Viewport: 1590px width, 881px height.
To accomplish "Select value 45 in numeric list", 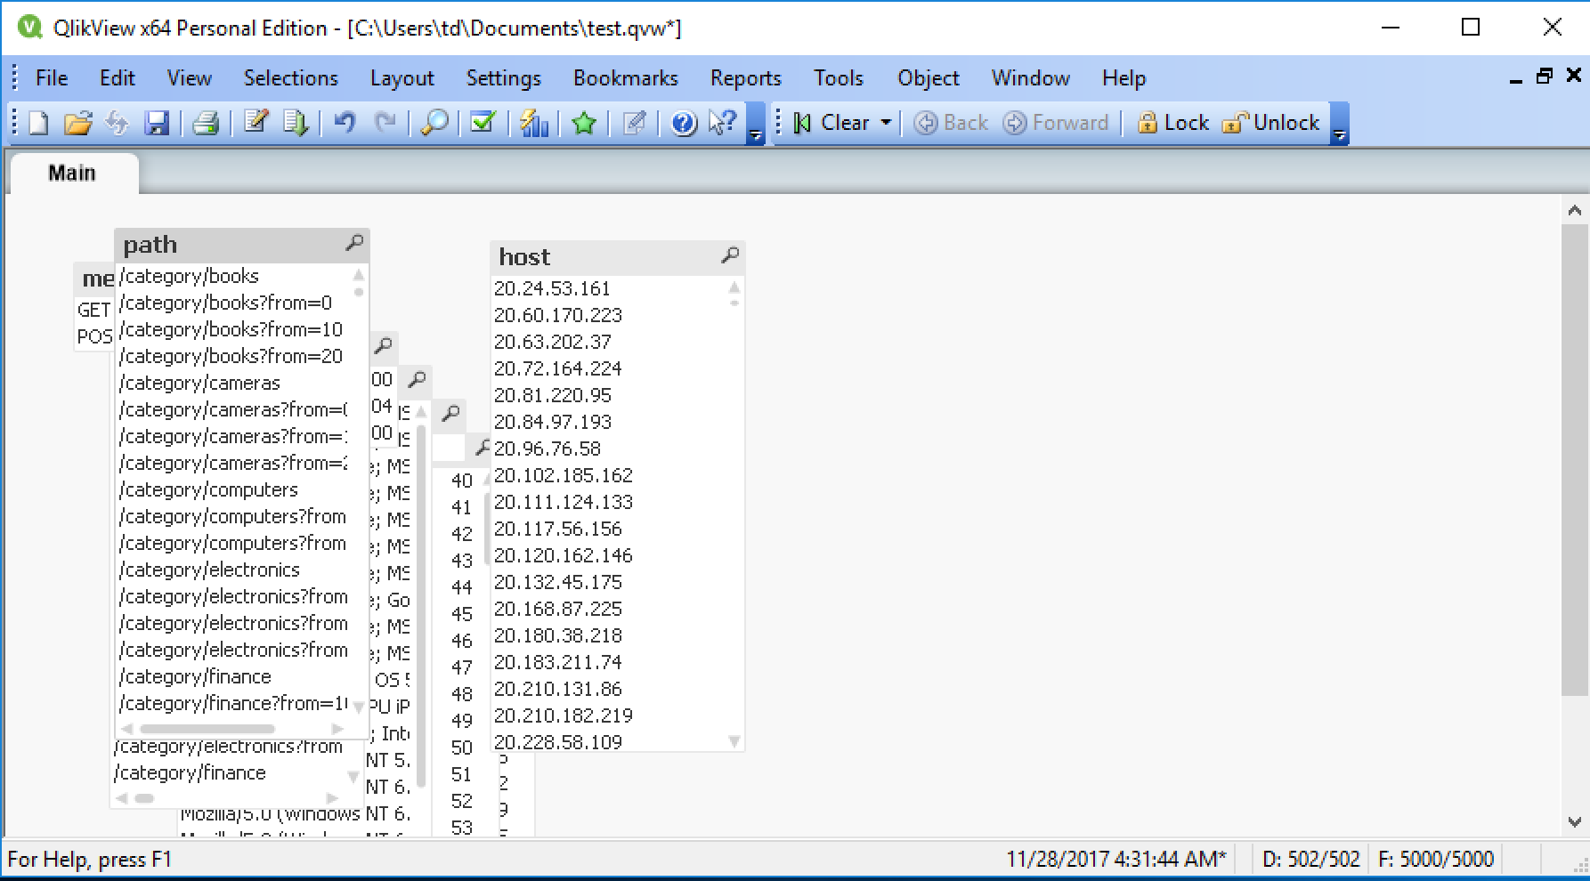I will 461,614.
